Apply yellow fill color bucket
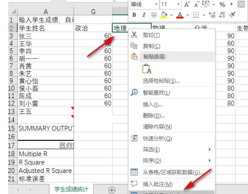 click(x=164, y=15)
